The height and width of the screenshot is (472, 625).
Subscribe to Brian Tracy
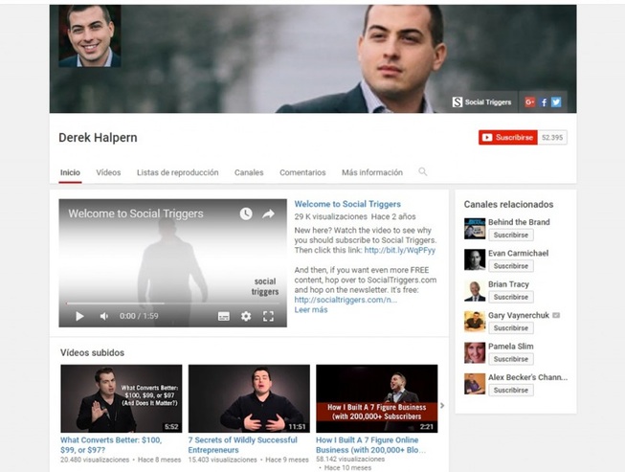[511, 297]
